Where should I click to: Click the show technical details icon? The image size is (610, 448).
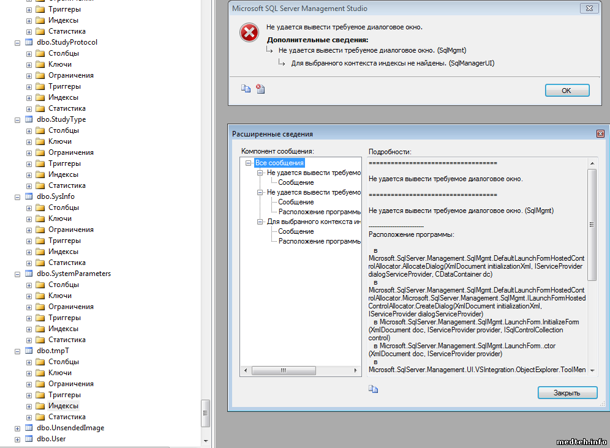point(260,89)
